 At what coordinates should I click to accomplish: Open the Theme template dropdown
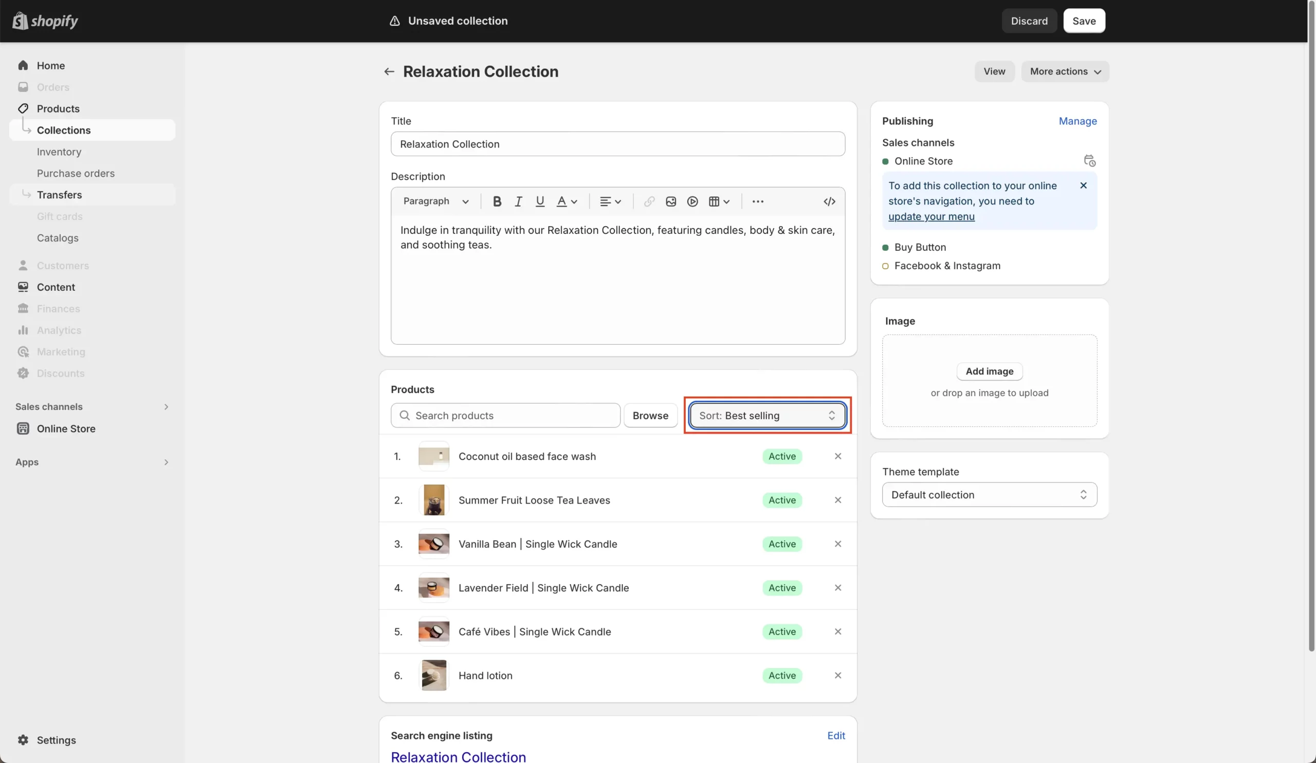[x=989, y=495]
